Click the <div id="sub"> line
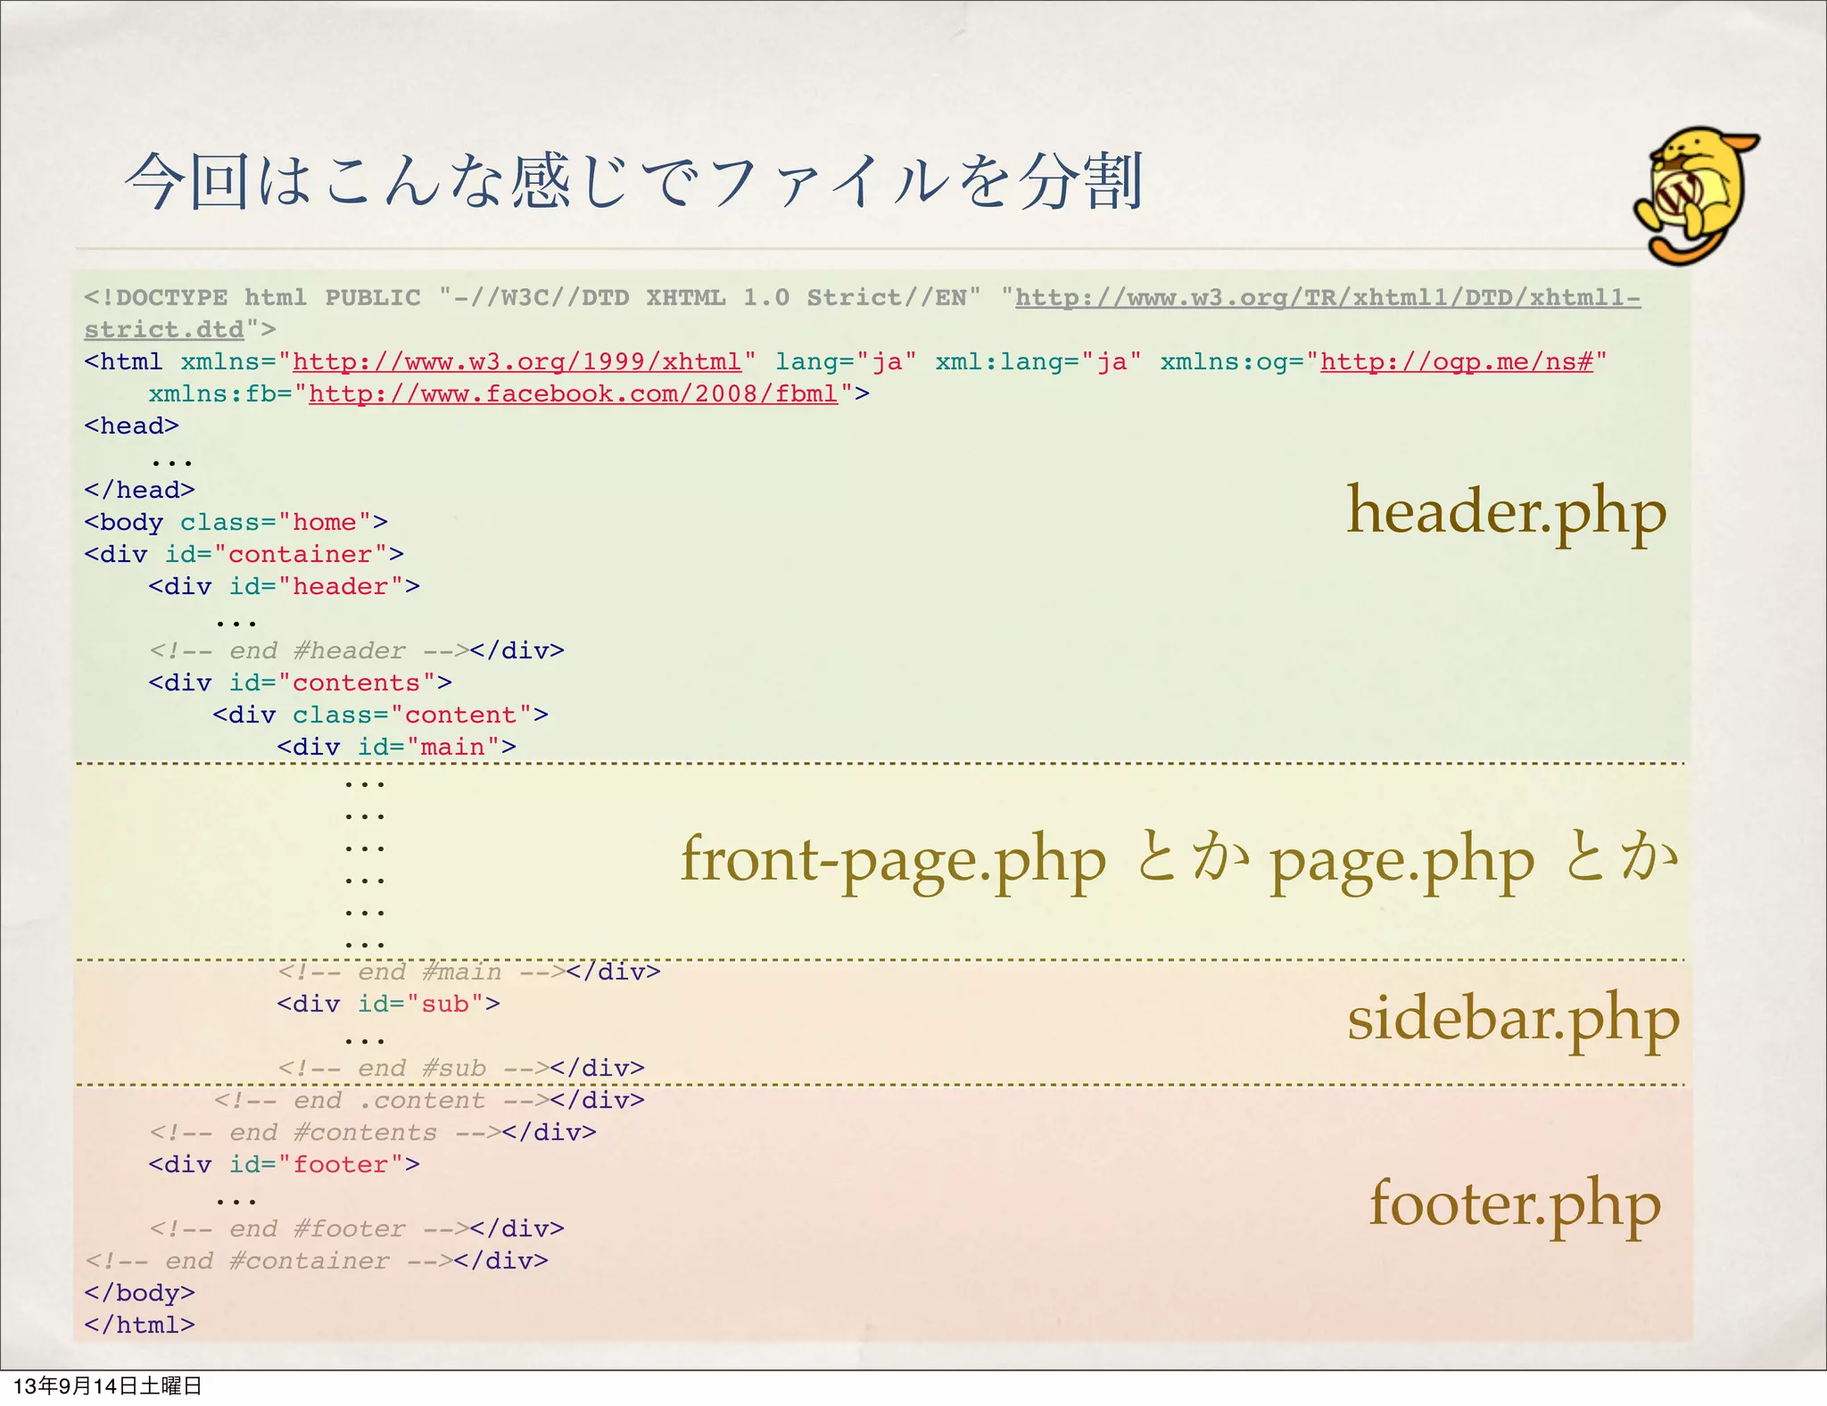1827x1406 pixels. (x=389, y=1004)
